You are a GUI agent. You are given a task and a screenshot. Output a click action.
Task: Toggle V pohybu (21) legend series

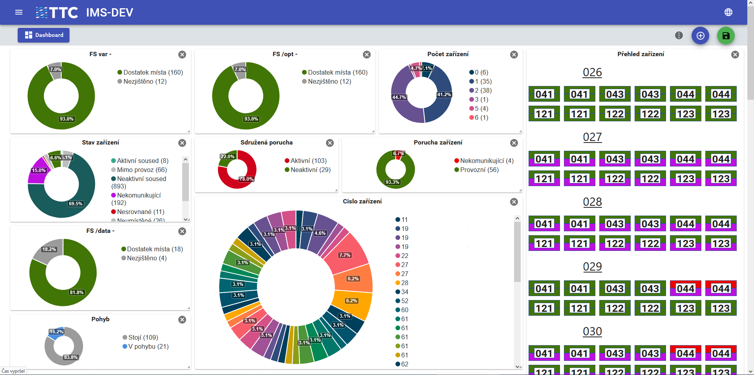[x=145, y=346]
